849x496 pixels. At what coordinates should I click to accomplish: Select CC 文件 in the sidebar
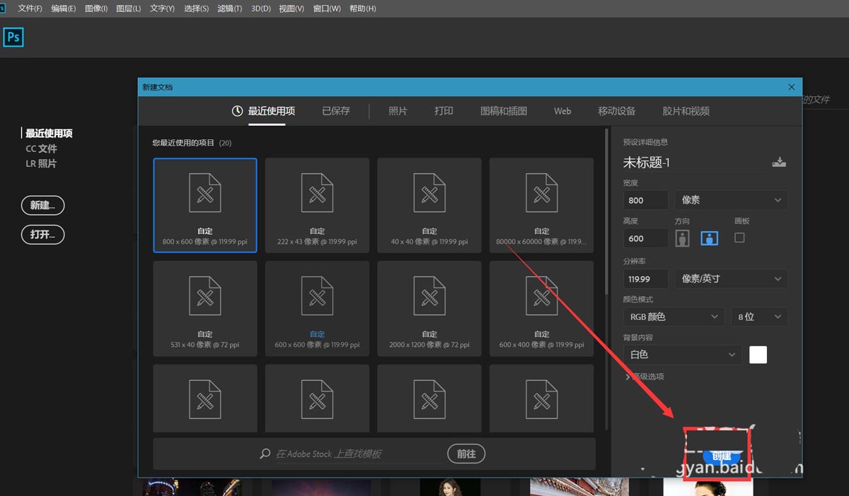pyautogui.click(x=41, y=148)
